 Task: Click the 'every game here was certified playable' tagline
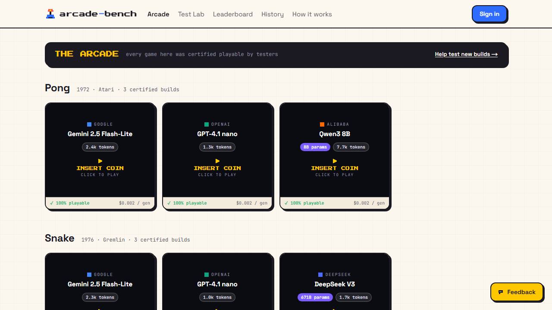[x=202, y=54]
